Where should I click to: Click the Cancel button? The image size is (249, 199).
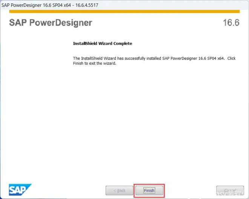(230, 190)
